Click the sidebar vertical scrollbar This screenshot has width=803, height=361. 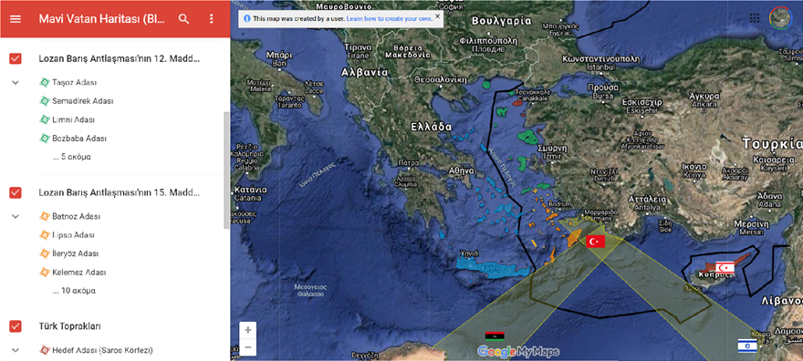(226, 170)
